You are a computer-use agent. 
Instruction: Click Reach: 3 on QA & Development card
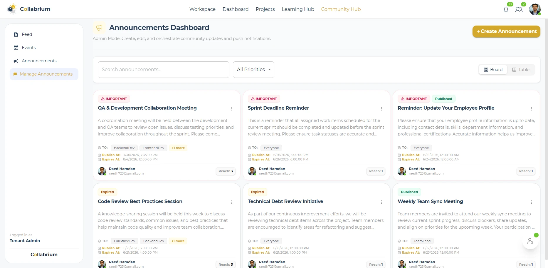tap(226, 171)
